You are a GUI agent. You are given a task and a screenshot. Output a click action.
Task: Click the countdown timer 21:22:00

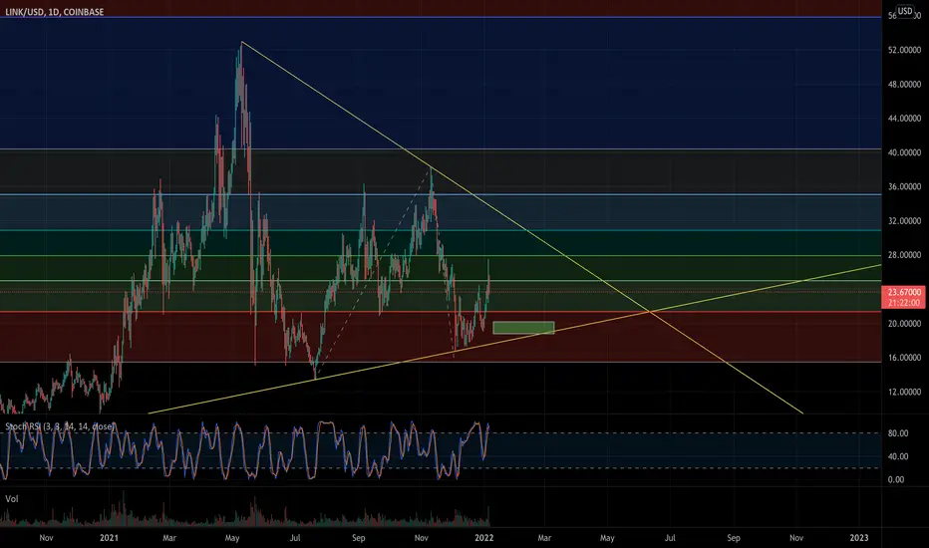[x=903, y=302]
